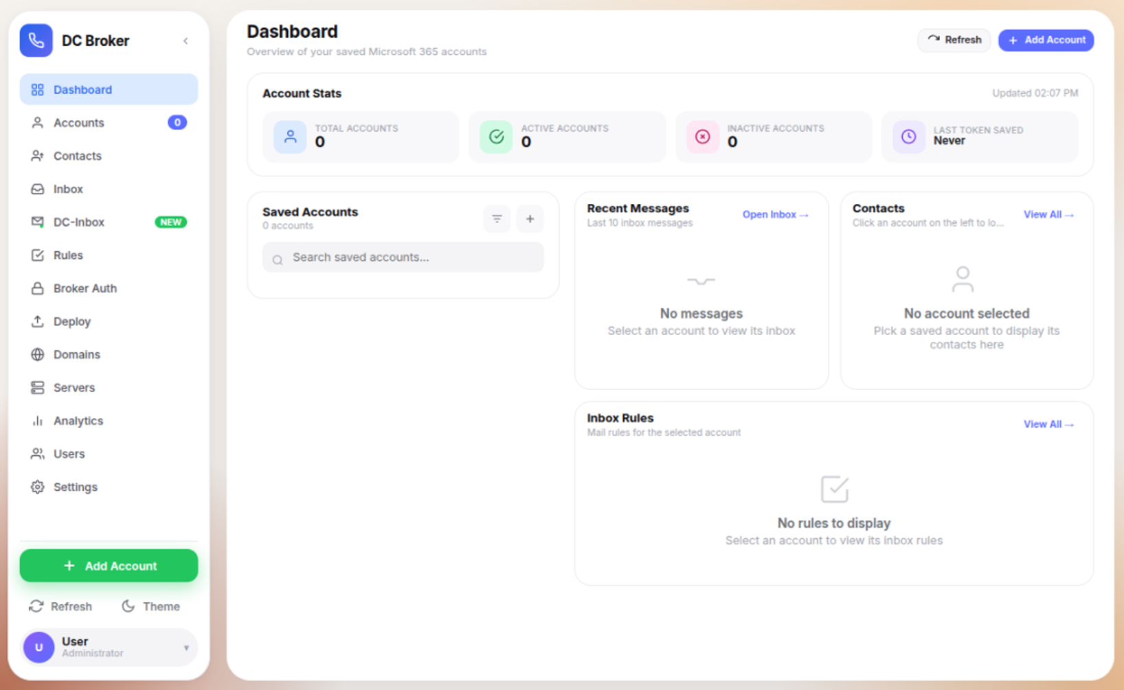Click the Search saved accounts field
Screen dimensions: 1124x690
403,257
